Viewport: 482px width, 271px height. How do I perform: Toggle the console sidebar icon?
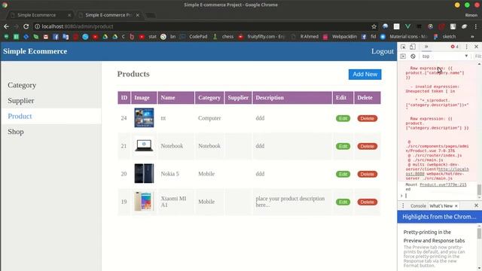pos(403,56)
